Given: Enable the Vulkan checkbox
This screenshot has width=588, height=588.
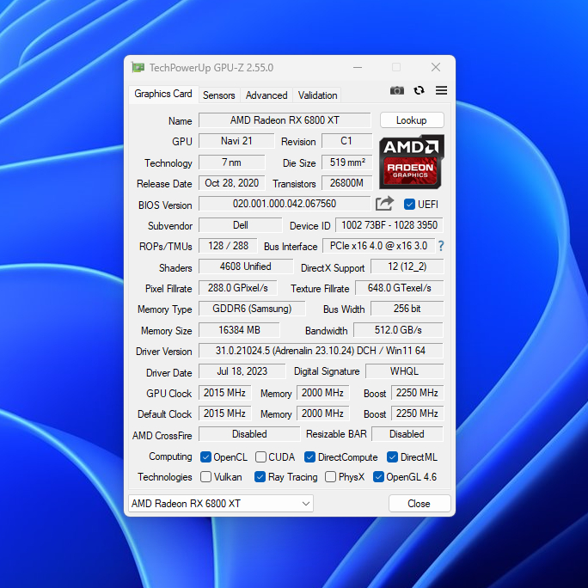Looking at the screenshot, I should click(x=205, y=477).
